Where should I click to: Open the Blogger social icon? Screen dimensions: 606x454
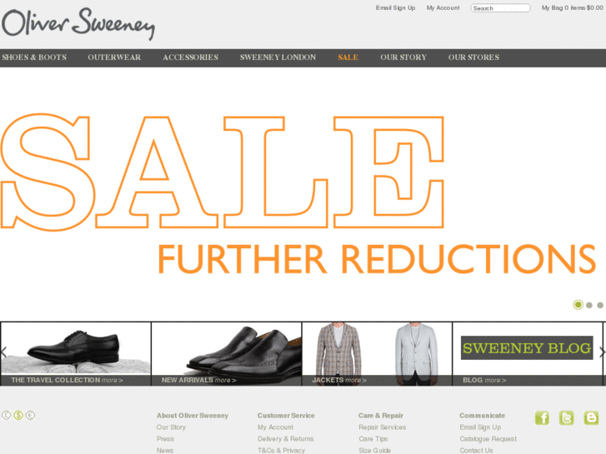click(x=591, y=417)
